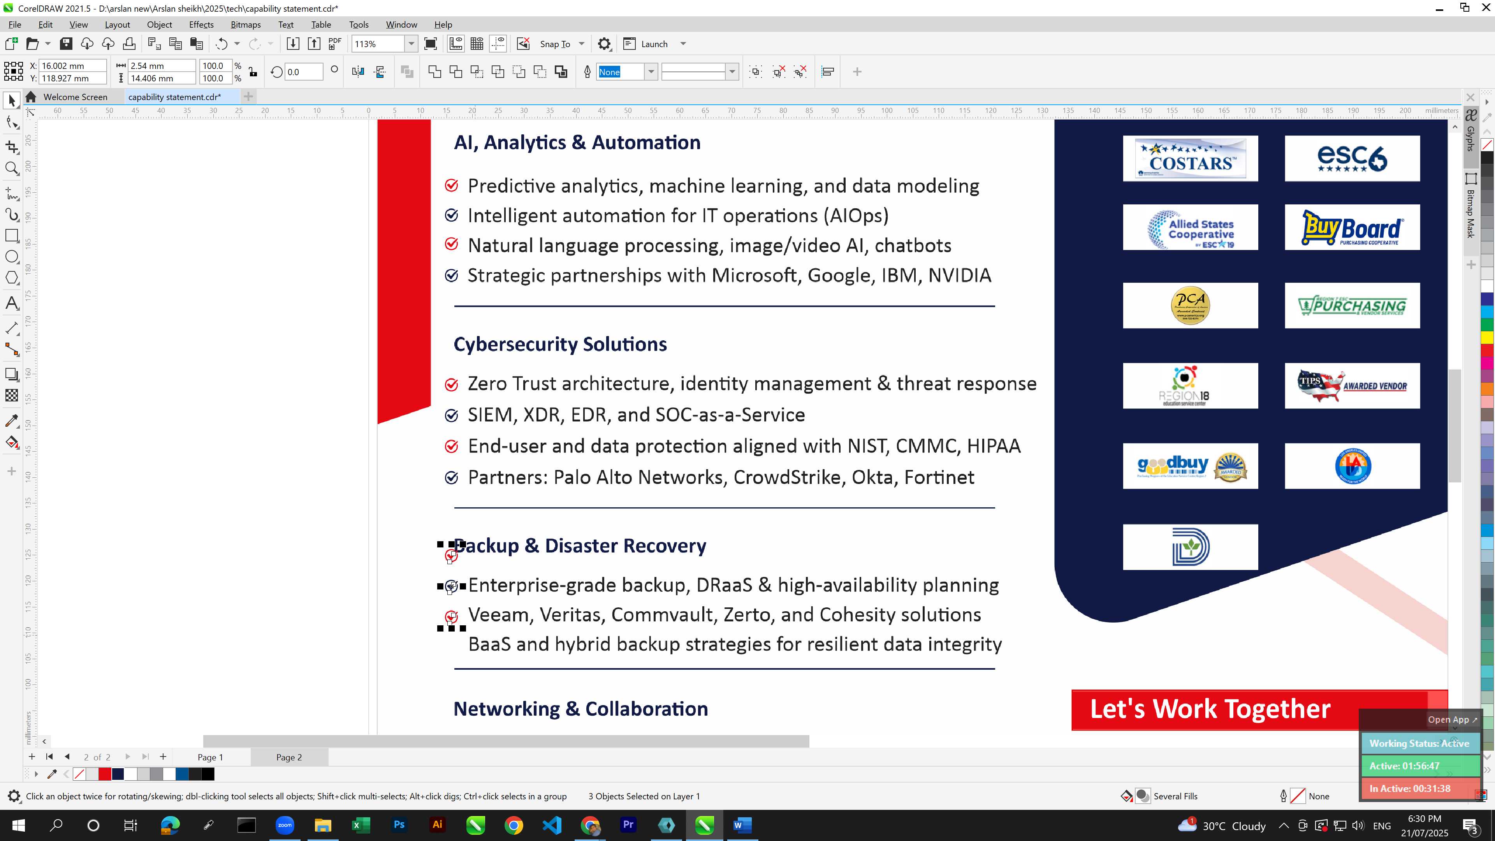Click Publish to PDF icon

pyautogui.click(x=335, y=44)
